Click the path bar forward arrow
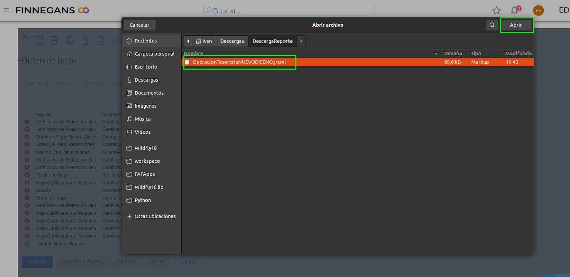The width and height of the screenshot is (570, 277). point(301,41)
